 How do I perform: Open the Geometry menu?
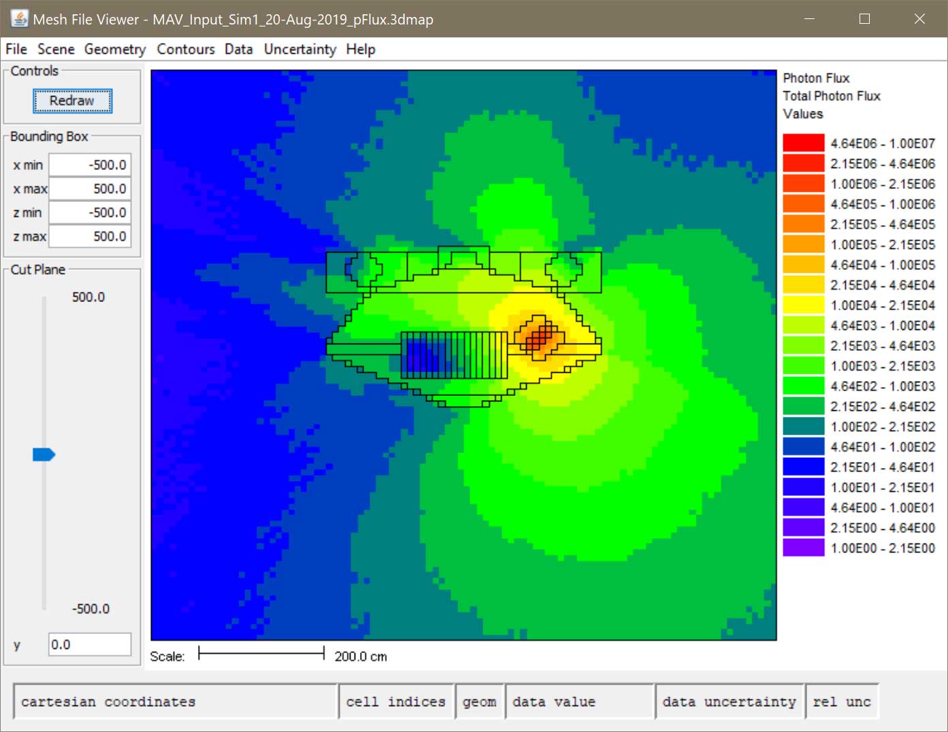coord(114,49)
